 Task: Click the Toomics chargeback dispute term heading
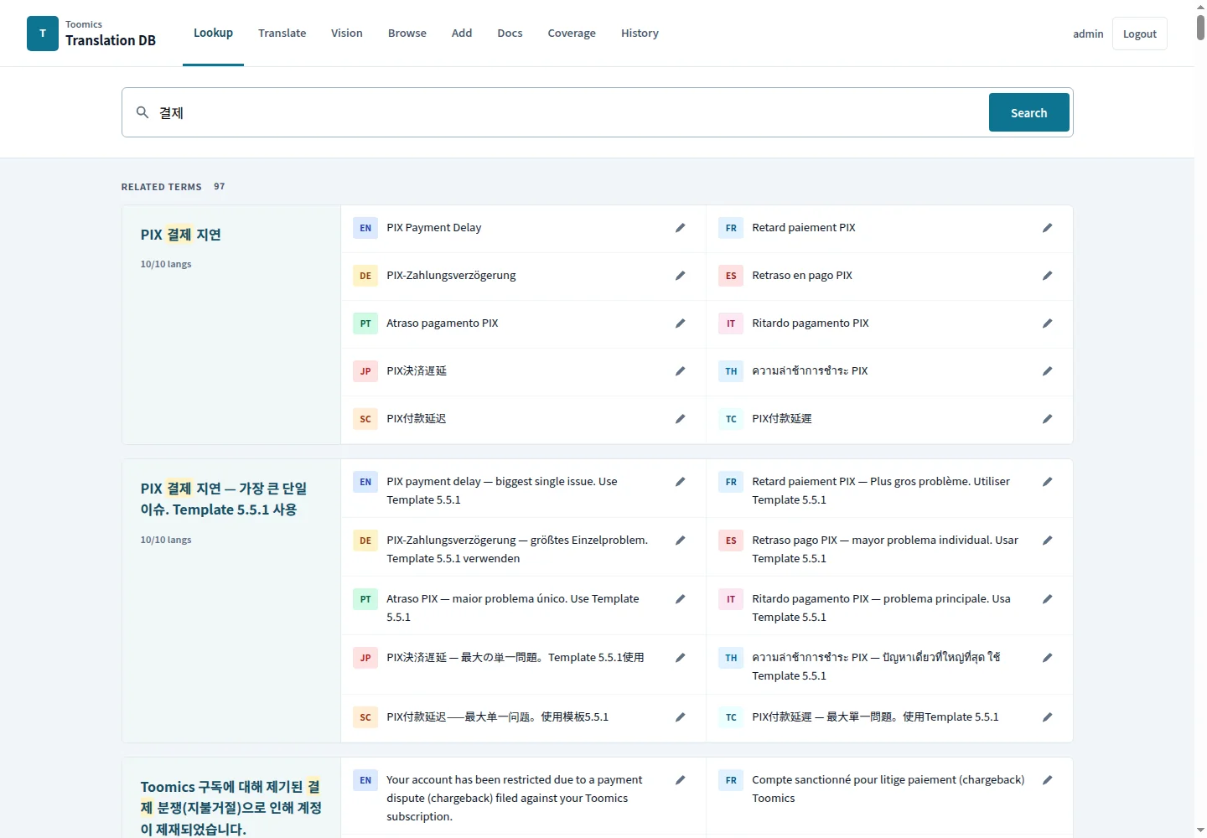point(231,808)
